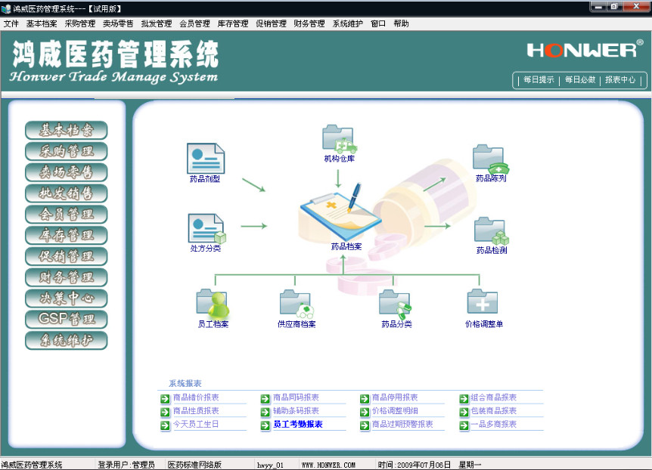Open 每日必做 in the header
The height and width of the screenshot is (470, 652).
point(579,80)
